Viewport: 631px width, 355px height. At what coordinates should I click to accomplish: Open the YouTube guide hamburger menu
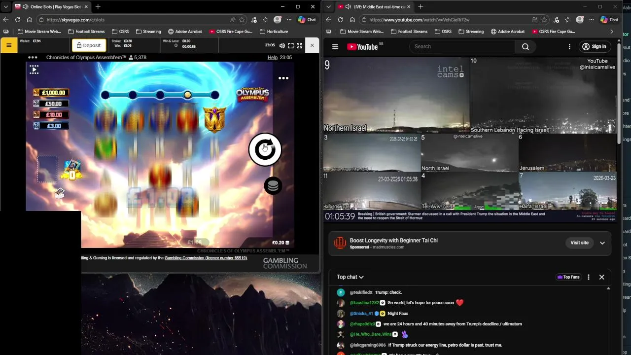click(x=335, y=47)
